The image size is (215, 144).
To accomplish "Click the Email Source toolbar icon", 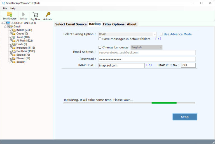I will pyautogui.click(x=10, y=14).
